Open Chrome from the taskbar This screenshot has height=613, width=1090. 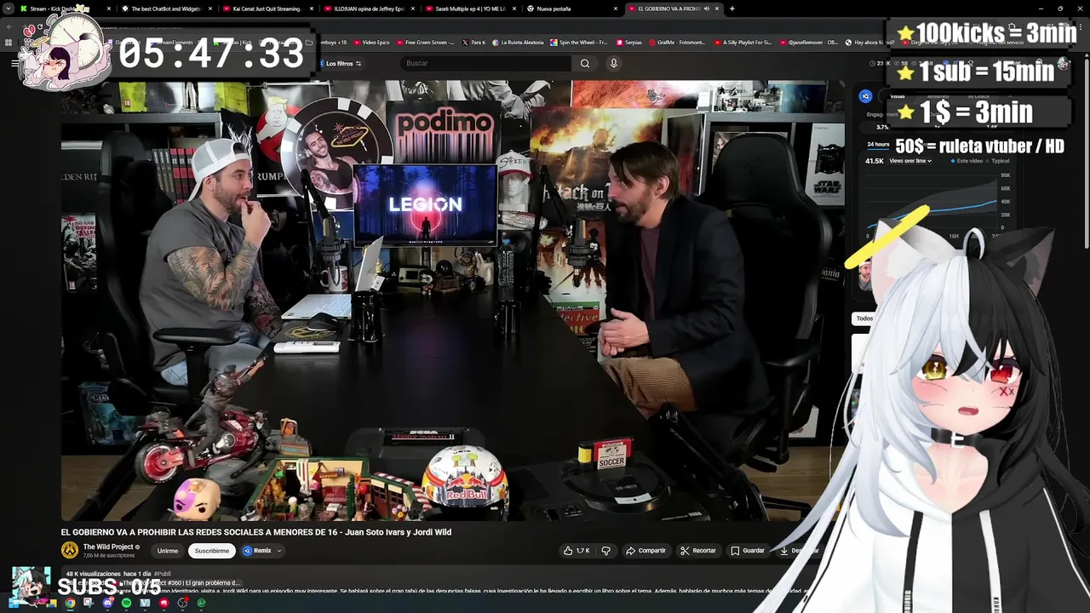pyautogui.click(x=70, y=603)
